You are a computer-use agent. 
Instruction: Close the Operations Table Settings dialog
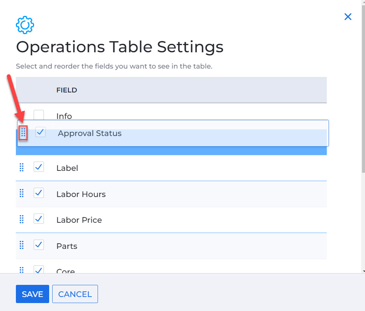tap(348, 17)
